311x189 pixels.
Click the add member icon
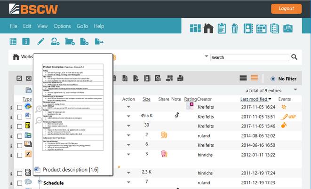point(55,42)
